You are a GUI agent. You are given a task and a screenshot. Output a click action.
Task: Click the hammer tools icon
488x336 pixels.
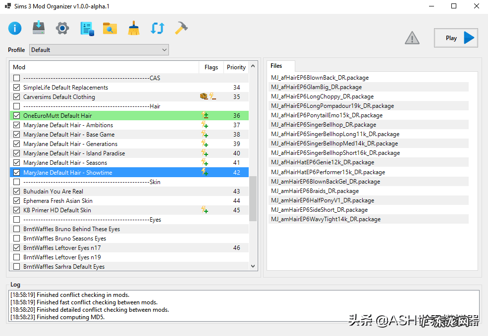click(181, 28)
